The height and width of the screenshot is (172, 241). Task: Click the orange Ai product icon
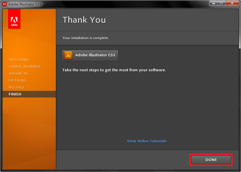coord(68,55)
